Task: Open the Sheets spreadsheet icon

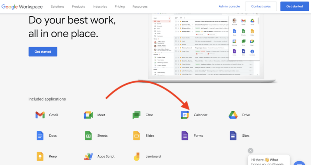Action: 88,136
